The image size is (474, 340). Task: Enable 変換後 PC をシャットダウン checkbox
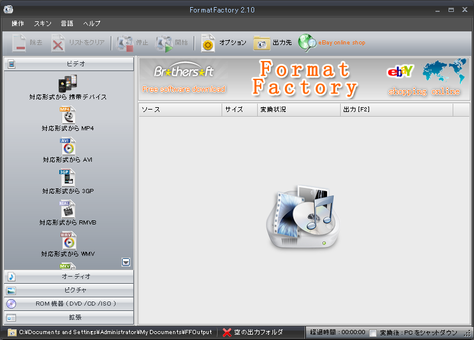[373, 333]
